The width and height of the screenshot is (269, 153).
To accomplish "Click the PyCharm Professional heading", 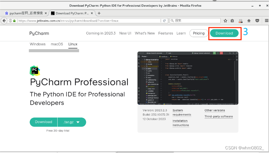I will click(x=79, y=82).
